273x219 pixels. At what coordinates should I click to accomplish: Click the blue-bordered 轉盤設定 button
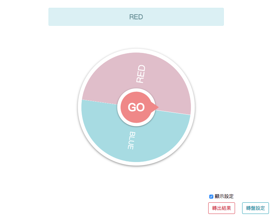tap(255, 208)
